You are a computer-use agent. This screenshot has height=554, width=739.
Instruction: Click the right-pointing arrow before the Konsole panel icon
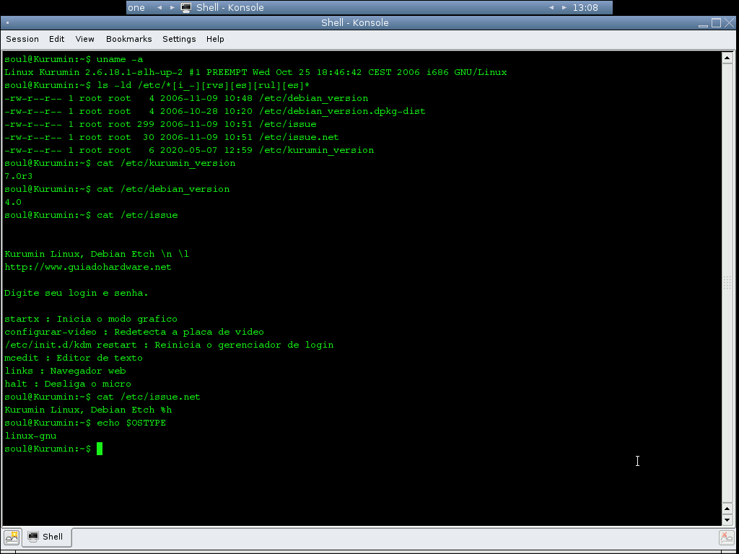pos(172,7)
